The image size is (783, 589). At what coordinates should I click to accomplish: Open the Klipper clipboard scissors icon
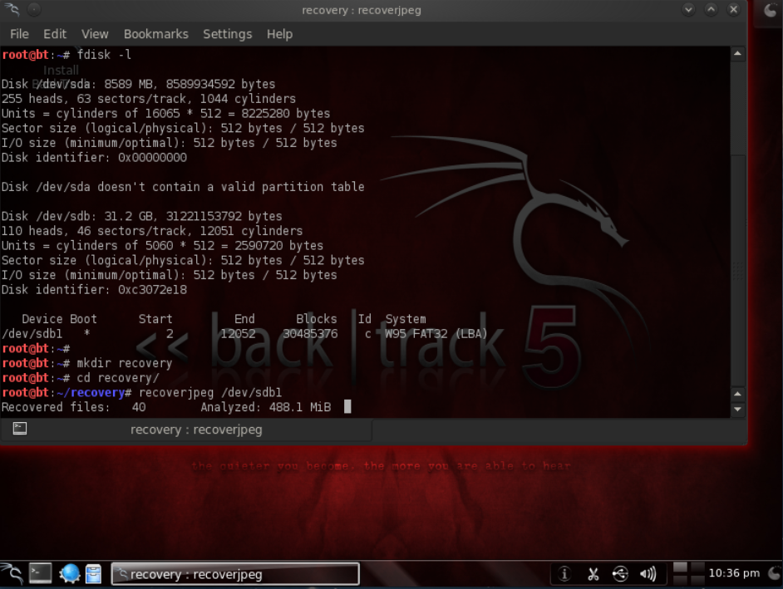tap(593, 574)
